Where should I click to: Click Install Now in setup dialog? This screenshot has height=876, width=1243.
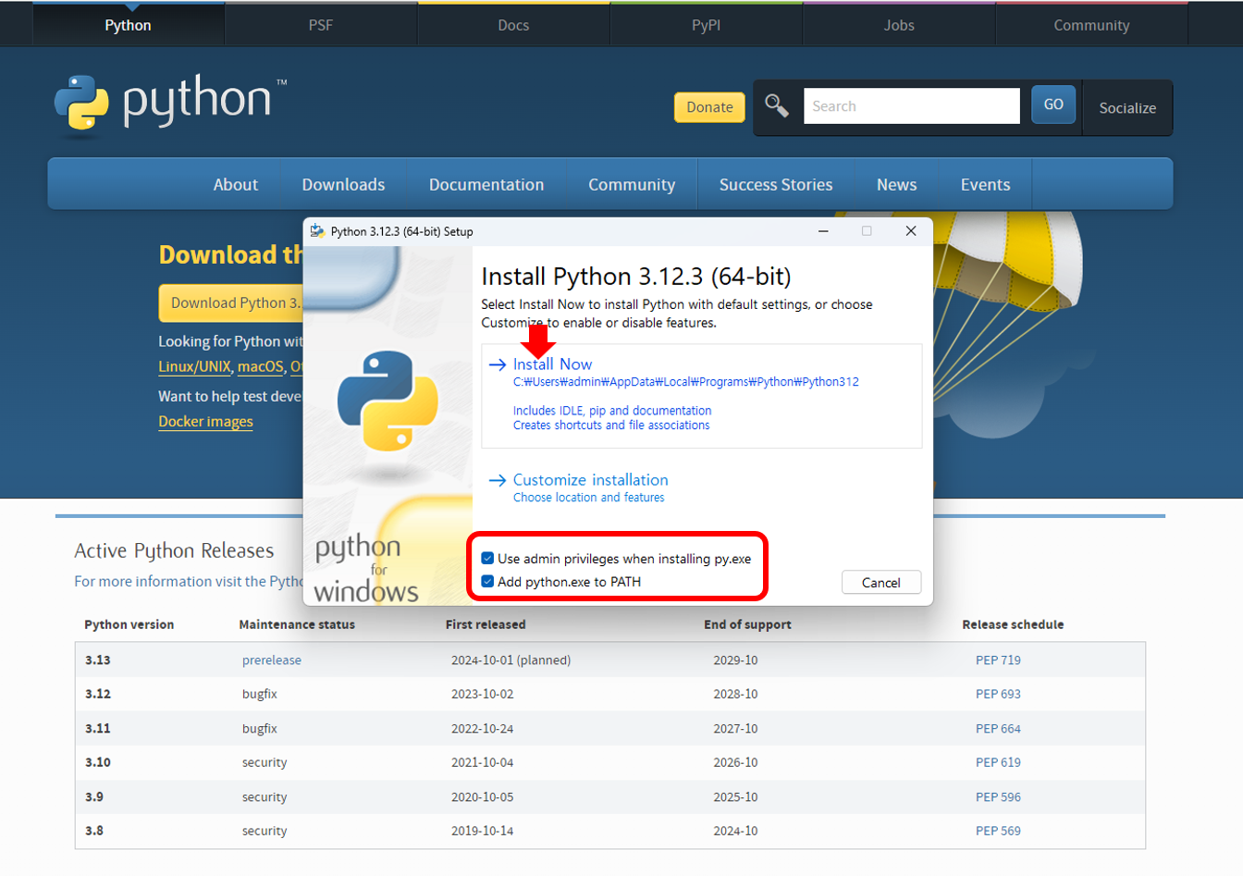point(552,364)
